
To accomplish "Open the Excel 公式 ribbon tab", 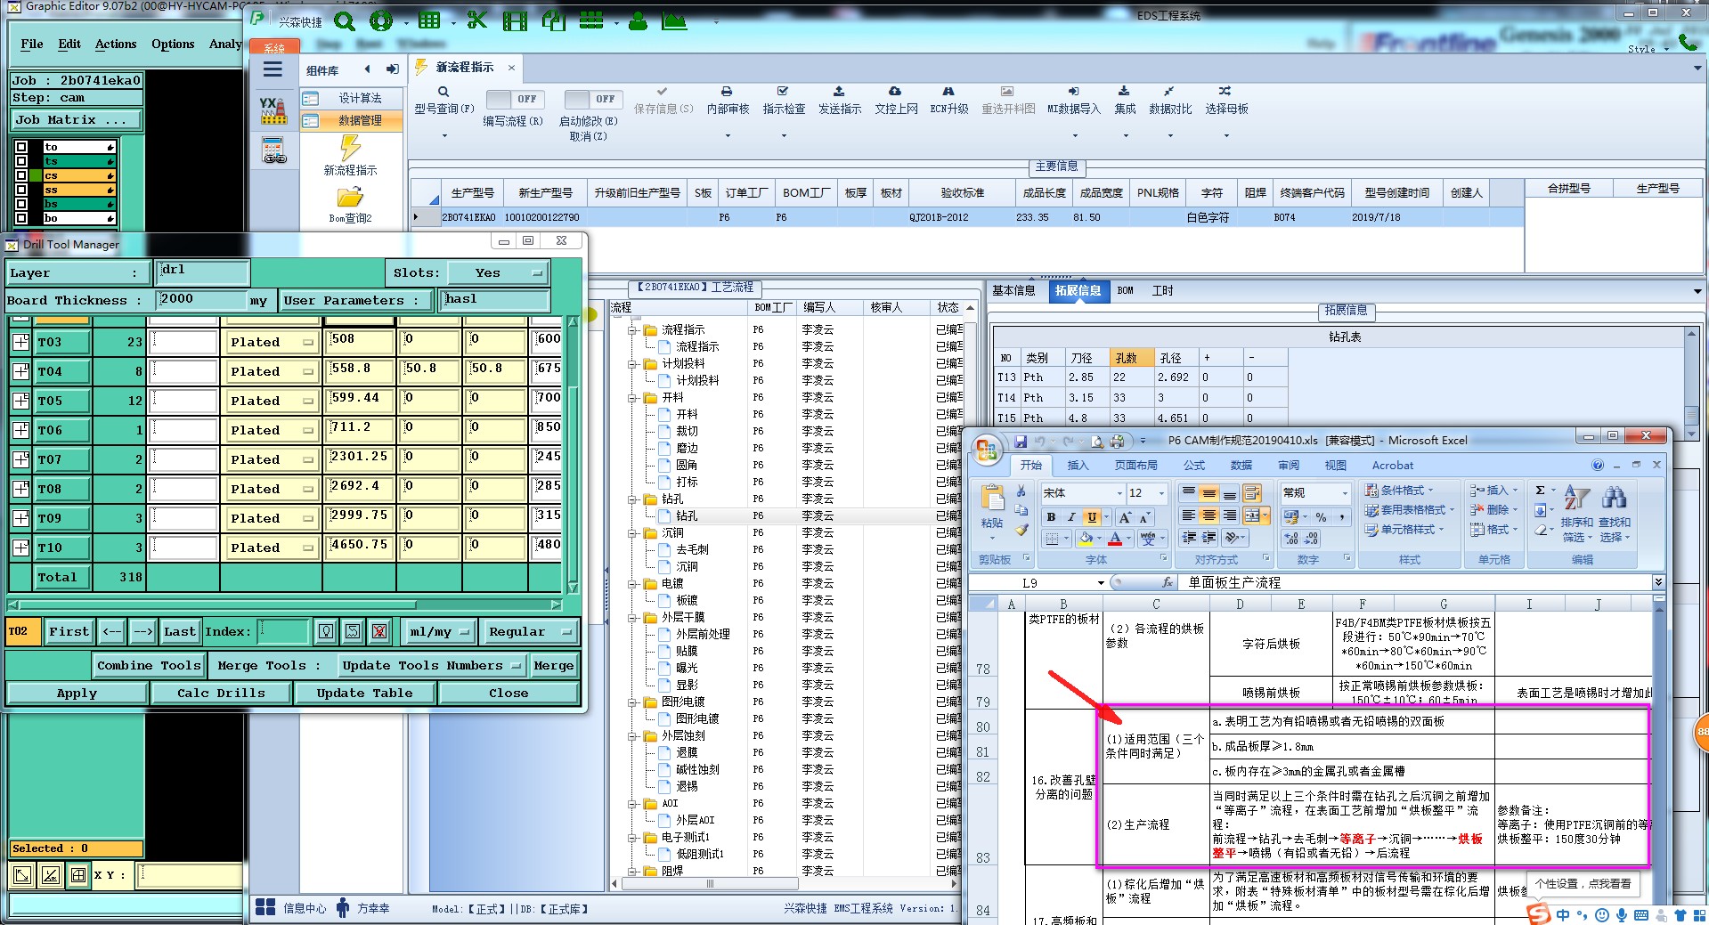I will pos(1193,465).
